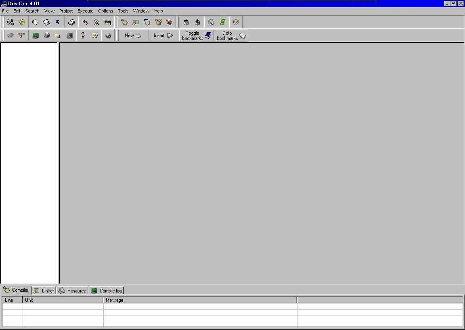Viewport: 465px width, 330px height.
Task: Undo with the red curved arrow icon
Action: 85,22
